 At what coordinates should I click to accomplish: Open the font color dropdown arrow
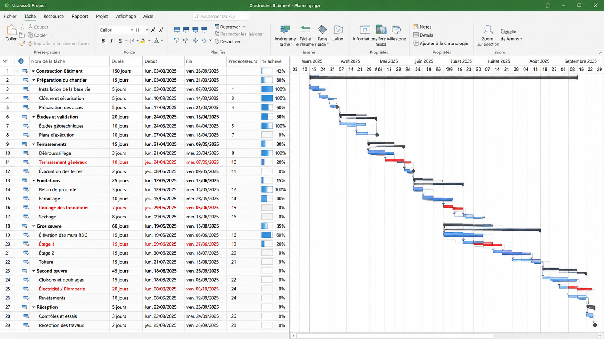coord(162,41)
